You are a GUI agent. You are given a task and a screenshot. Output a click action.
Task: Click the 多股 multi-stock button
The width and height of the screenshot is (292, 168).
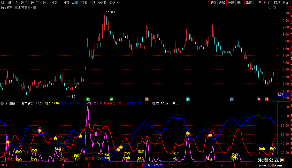pos(231,2)
